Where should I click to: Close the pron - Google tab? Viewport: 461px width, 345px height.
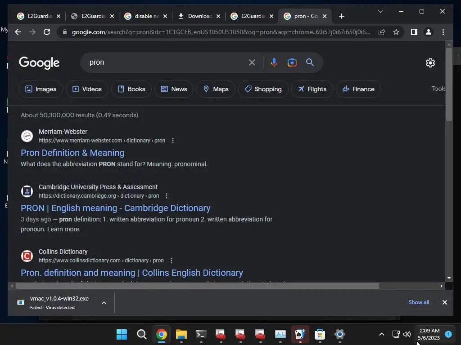tap(325, 16)
